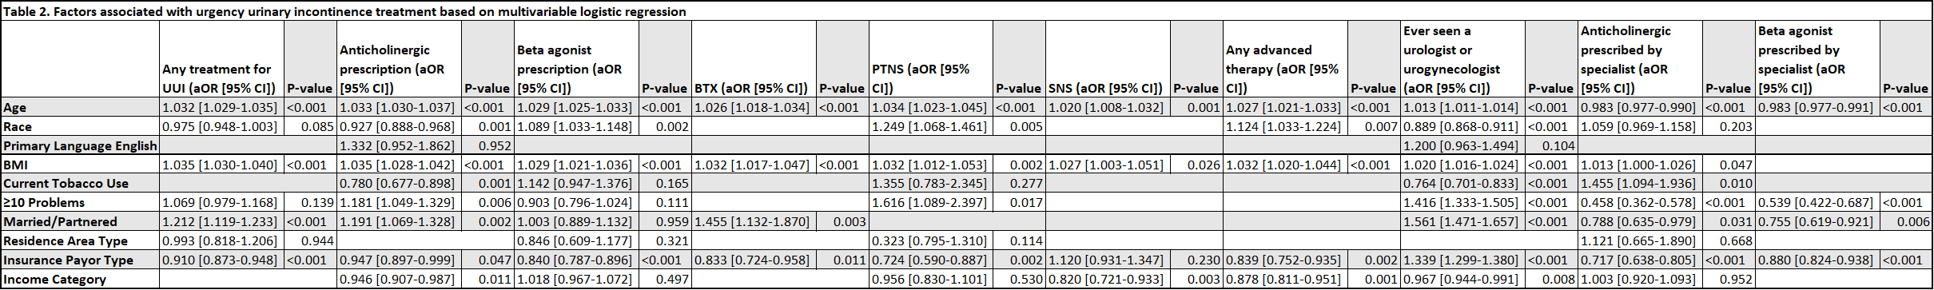Click the PTNS column header cell

tap(931, 60)
